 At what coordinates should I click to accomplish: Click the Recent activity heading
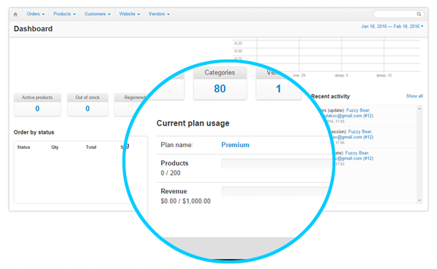[x=330, y=96]
